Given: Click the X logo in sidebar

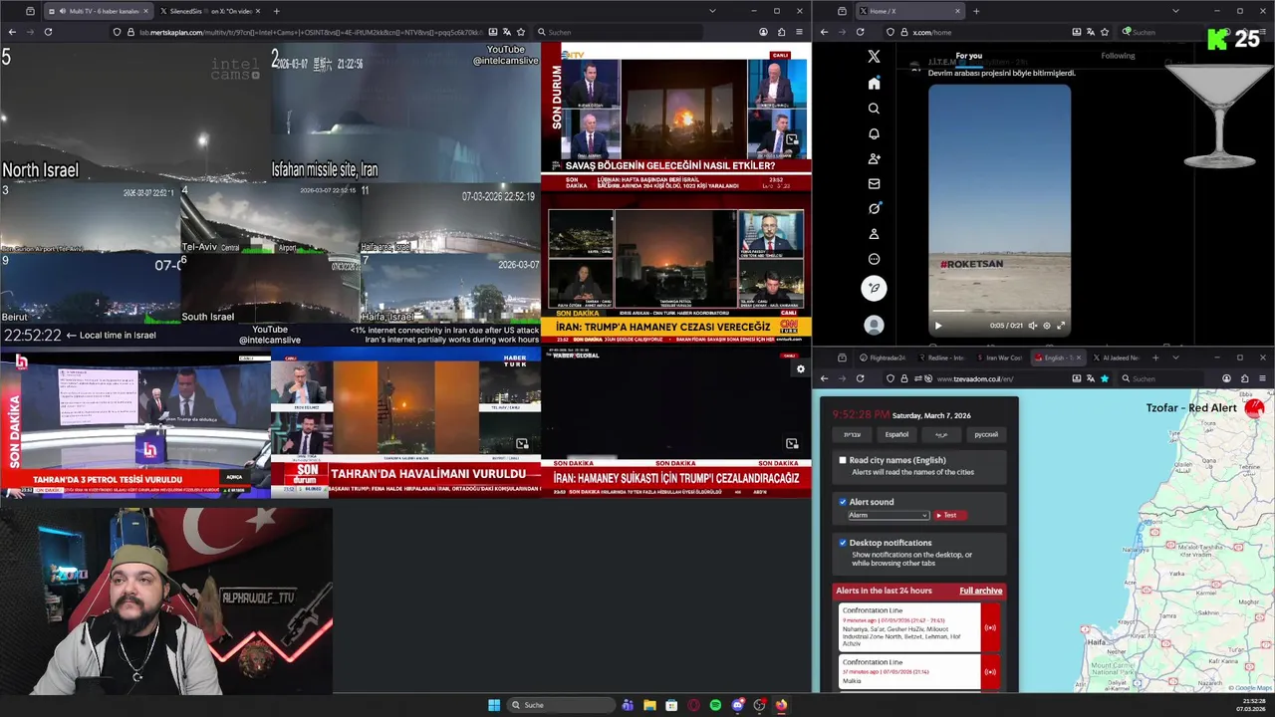Looking at the screenshot, I should pyautogui.click(x=874, y=57).
